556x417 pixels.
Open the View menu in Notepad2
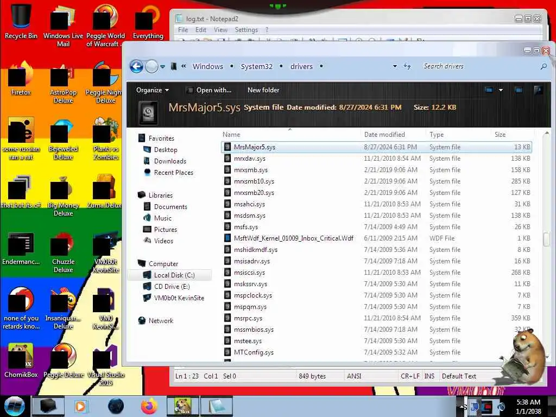click(x=220, y=30)
